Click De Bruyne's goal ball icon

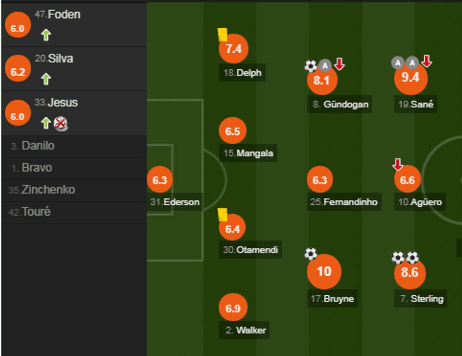point(311,254)
